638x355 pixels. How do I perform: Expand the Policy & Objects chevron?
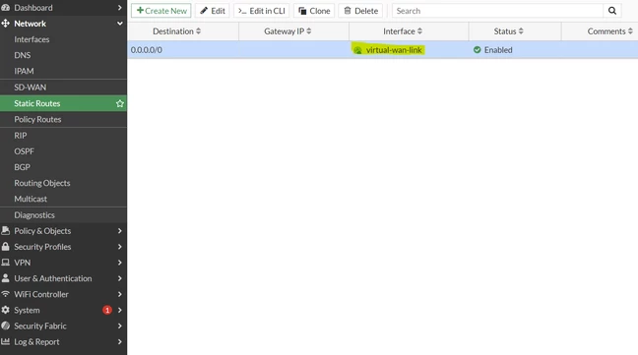coord(120,231)
